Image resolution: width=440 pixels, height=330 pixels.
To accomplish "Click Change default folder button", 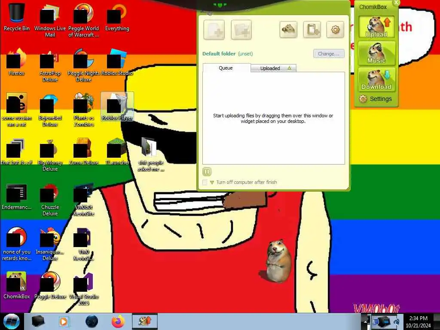I will 329,54.
